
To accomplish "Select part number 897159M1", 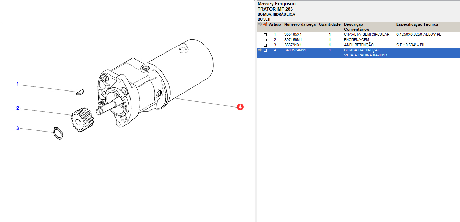I will pyautogui.click(x=293, y=40).
